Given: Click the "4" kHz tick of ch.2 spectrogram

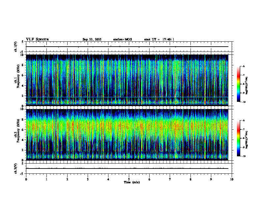Looking at the screenshot, I should 23,140.
